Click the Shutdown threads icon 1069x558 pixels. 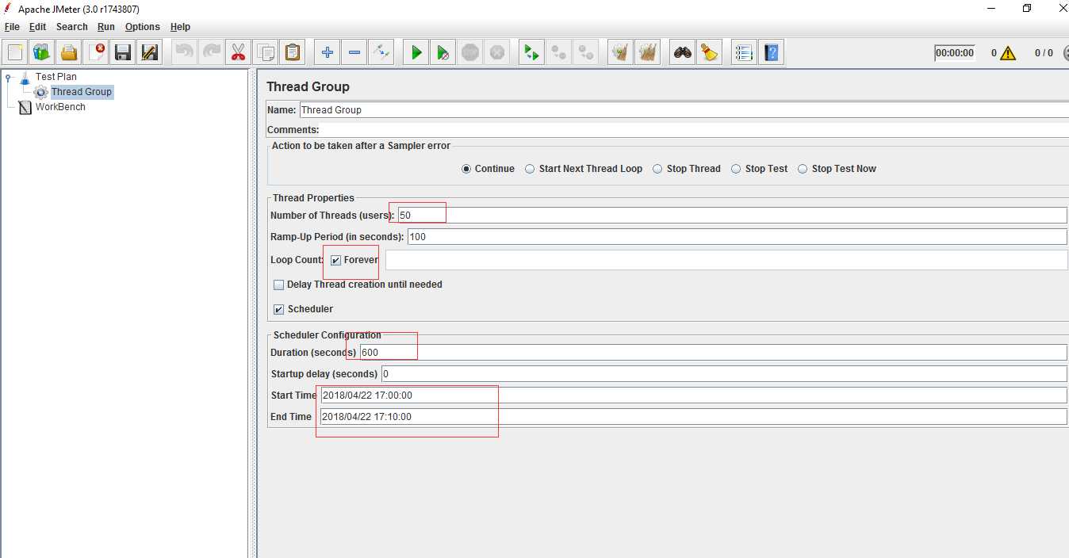497,53
